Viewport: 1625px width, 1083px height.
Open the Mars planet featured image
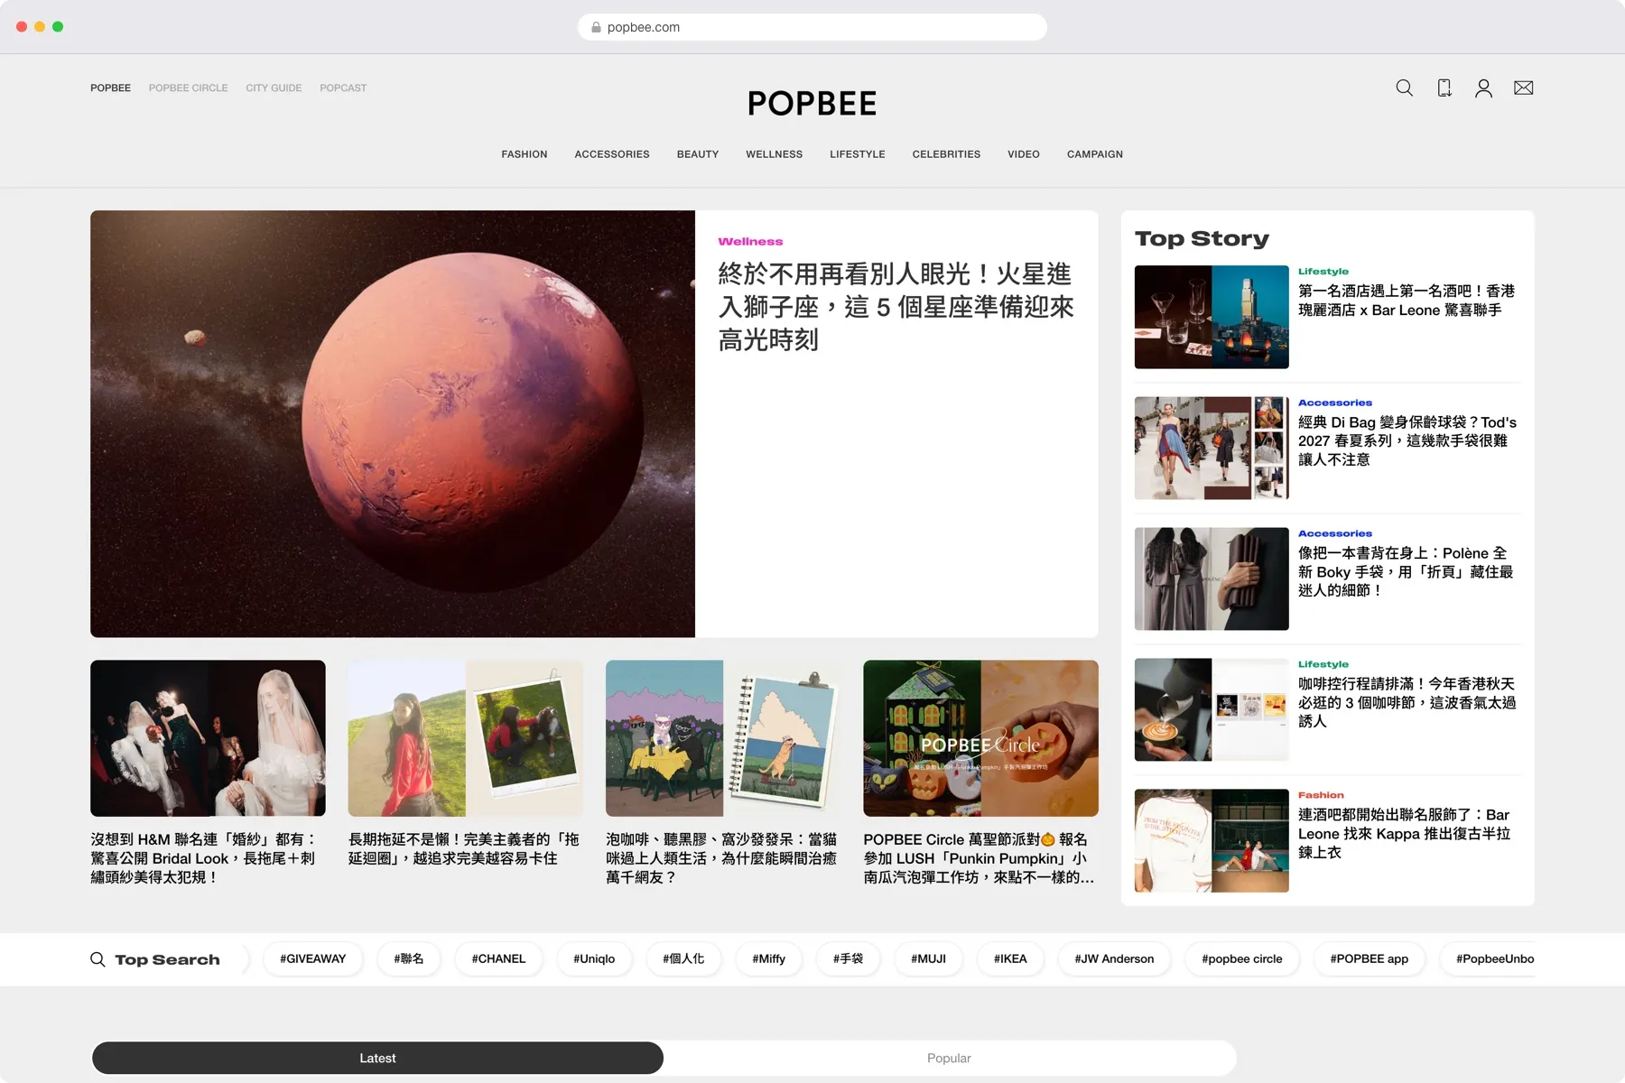point(393,424)
